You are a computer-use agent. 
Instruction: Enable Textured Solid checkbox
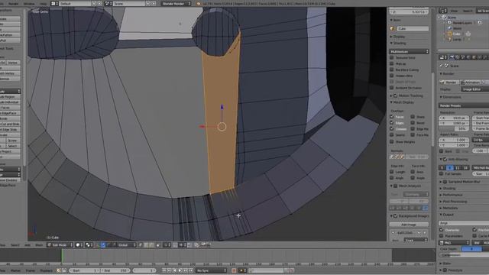click(x=392, y=58)
